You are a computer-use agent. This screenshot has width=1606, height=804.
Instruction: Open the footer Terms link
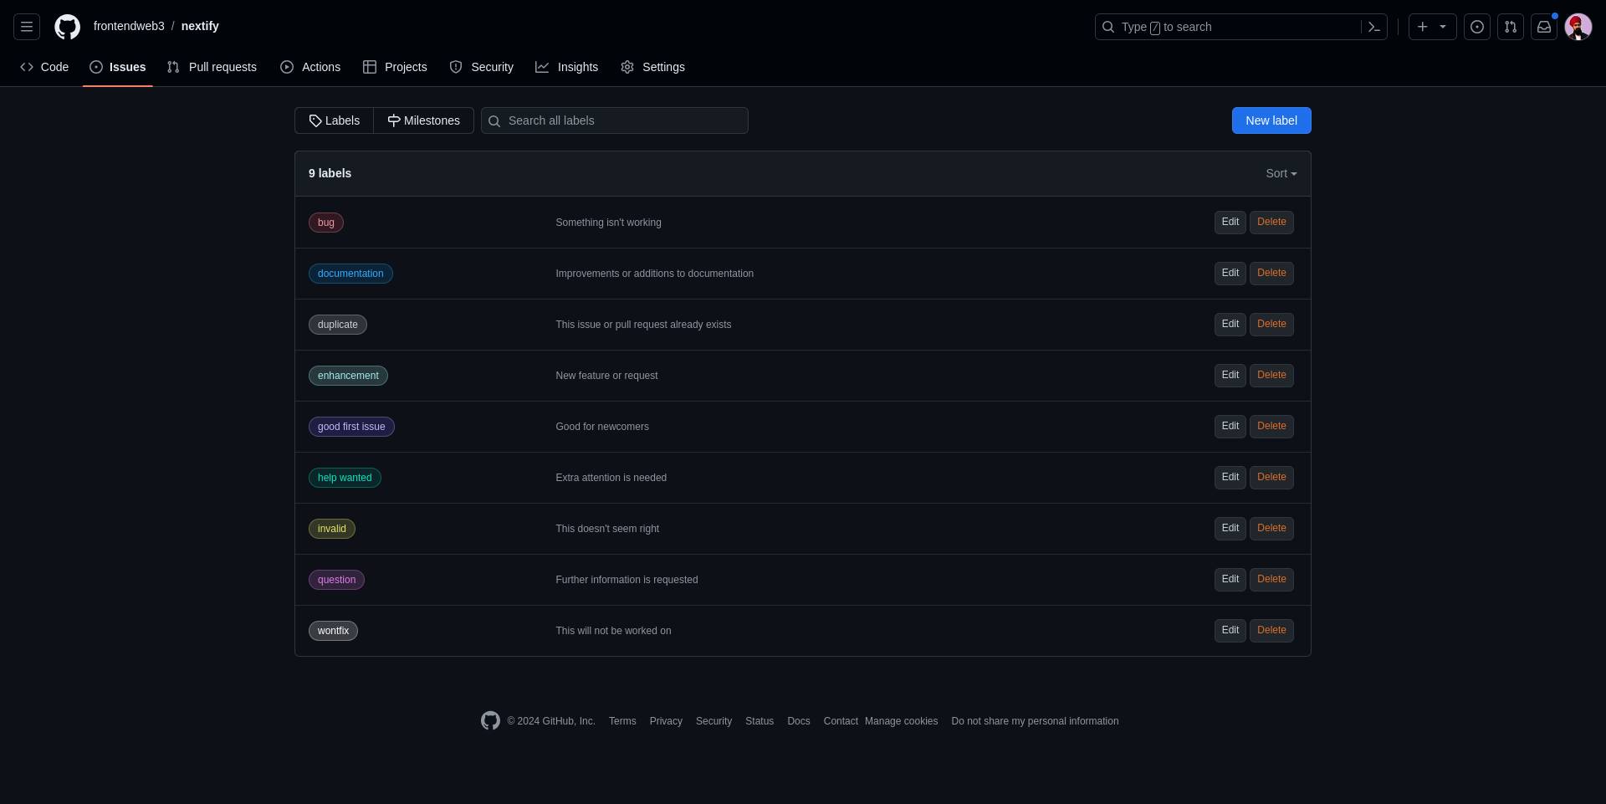click(622, 721)
